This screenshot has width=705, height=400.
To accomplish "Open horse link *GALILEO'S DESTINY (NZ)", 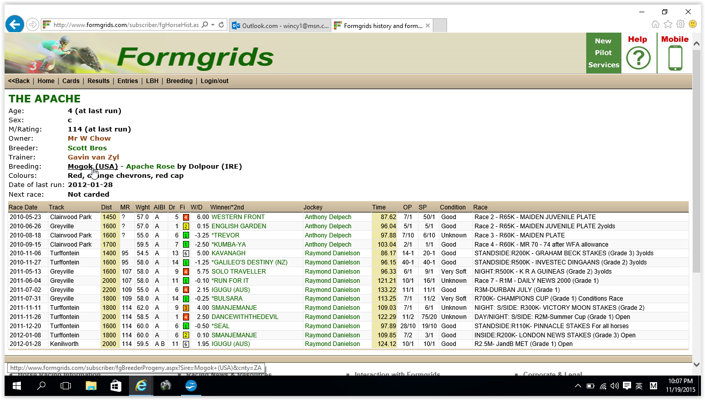I will 249,262.
